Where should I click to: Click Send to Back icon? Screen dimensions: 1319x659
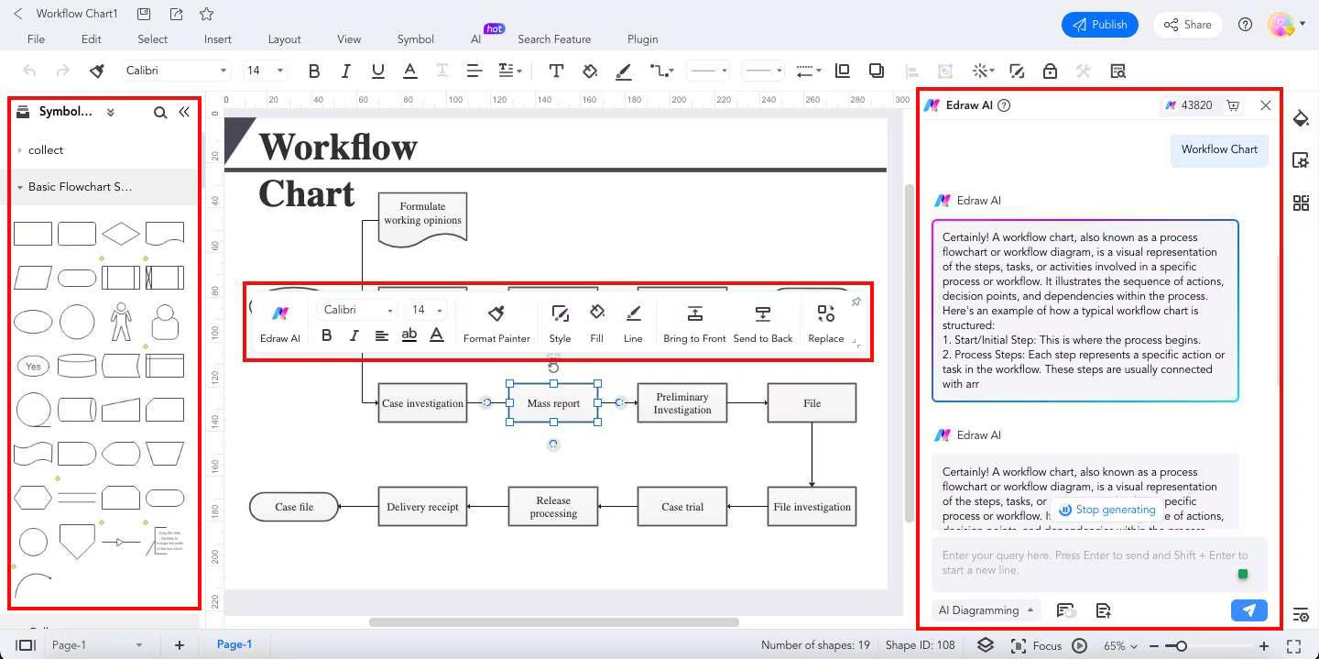762,314
